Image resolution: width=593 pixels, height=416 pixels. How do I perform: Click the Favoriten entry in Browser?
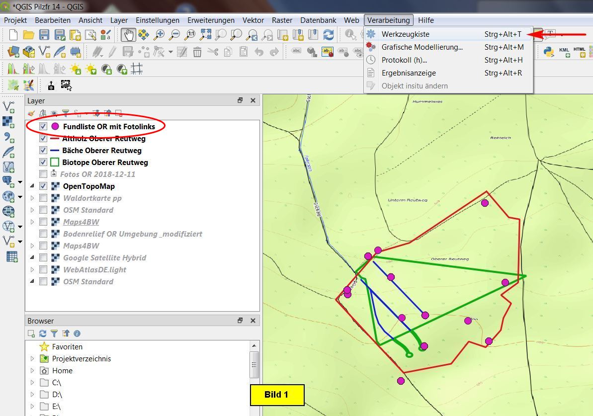click(x=67, y=347)
